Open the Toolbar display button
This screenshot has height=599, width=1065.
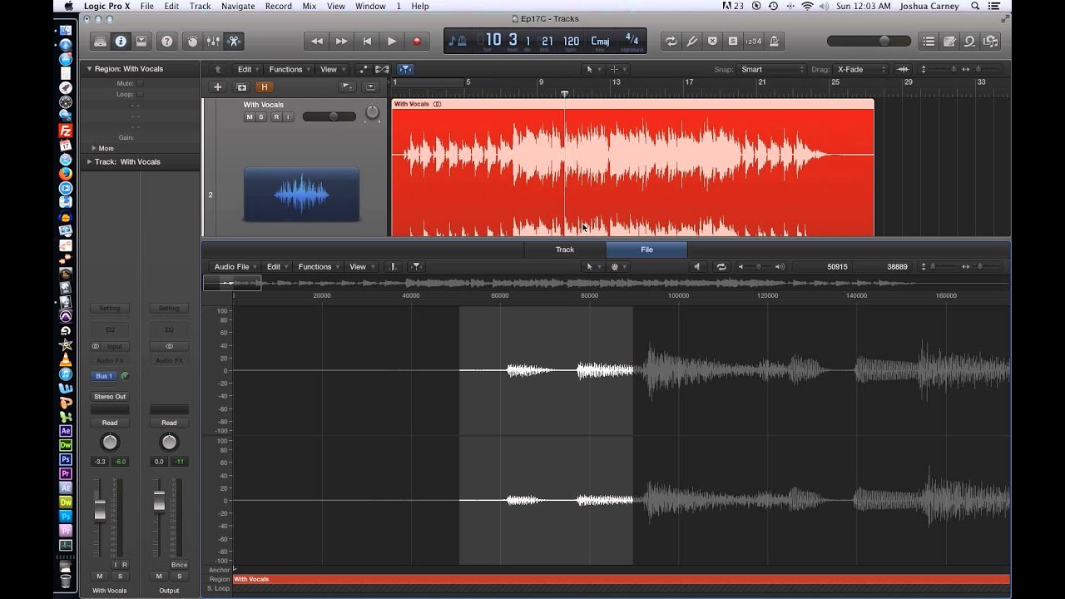click(141, 41)
